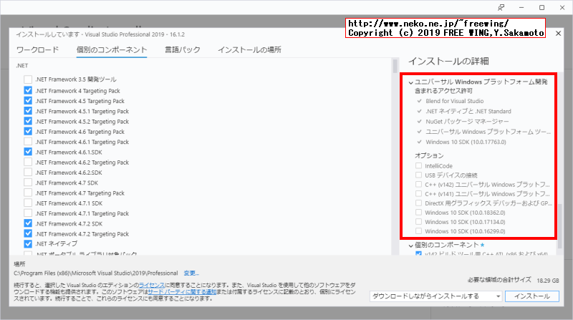This screenshot has height=320, width=573.
Task: Toggle .NET Framework 4.7.2 Targeting Pack
Action: [x=28, y=233]
